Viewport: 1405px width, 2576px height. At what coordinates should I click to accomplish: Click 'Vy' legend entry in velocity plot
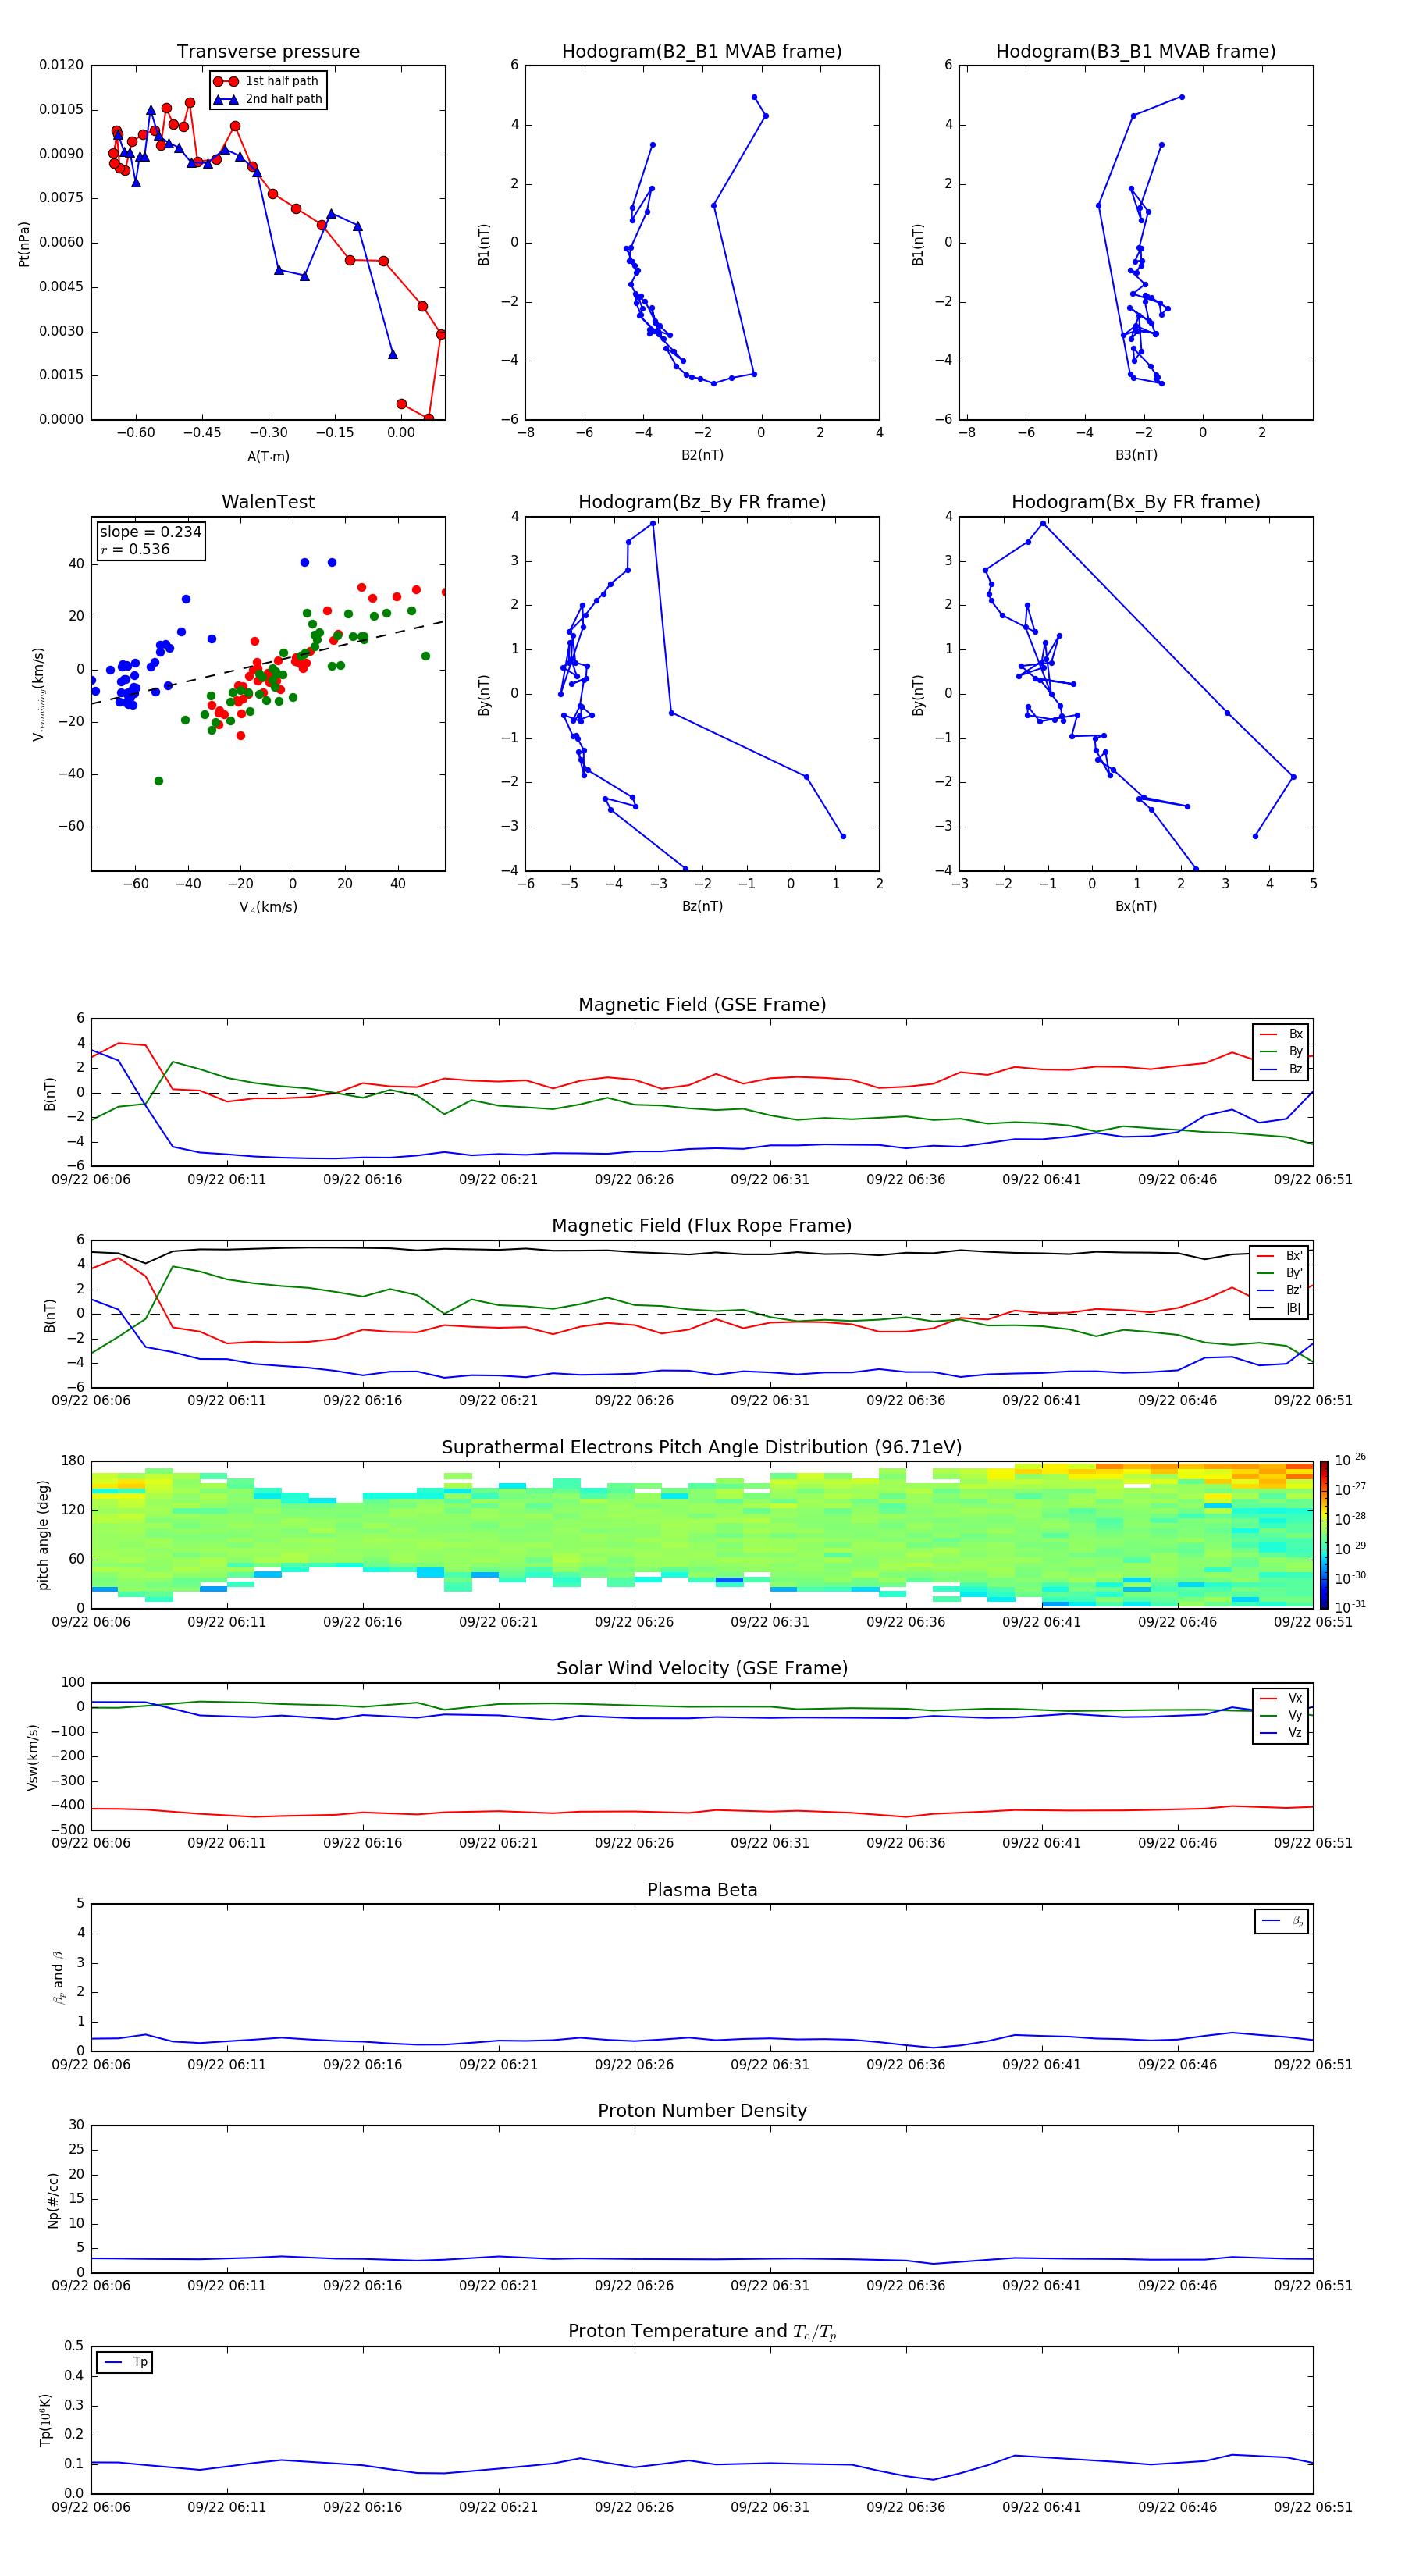1281,1715
